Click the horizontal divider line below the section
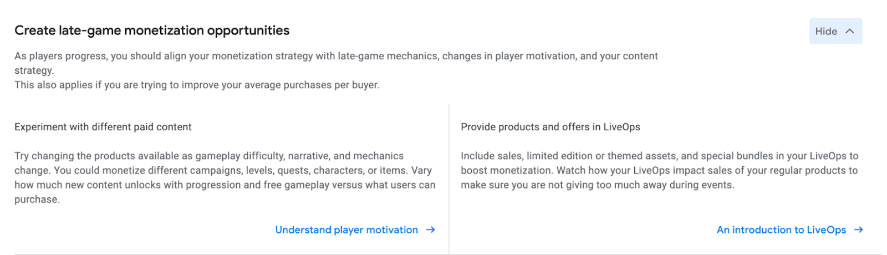Image resolution: width=887 pixels, height=255 pixels. coord(443,254)
